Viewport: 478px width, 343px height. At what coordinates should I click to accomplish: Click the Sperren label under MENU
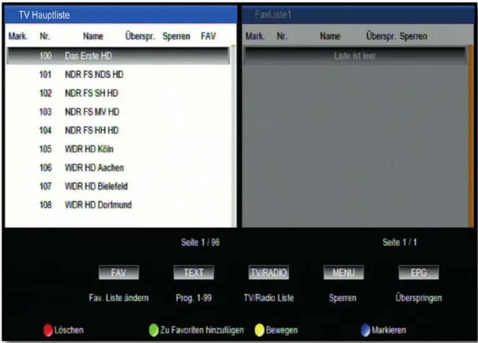tap(343, 298)
